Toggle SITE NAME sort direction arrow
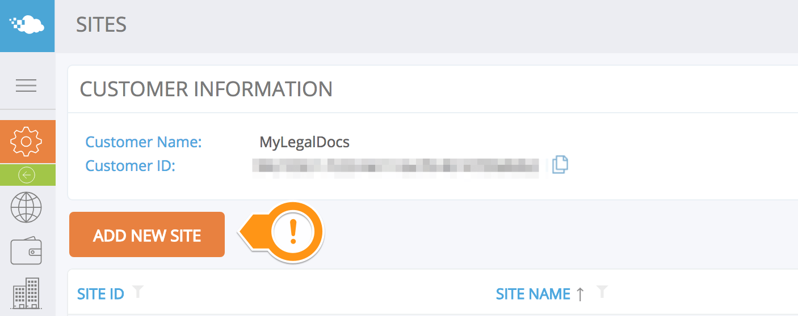 pos(580,293)
